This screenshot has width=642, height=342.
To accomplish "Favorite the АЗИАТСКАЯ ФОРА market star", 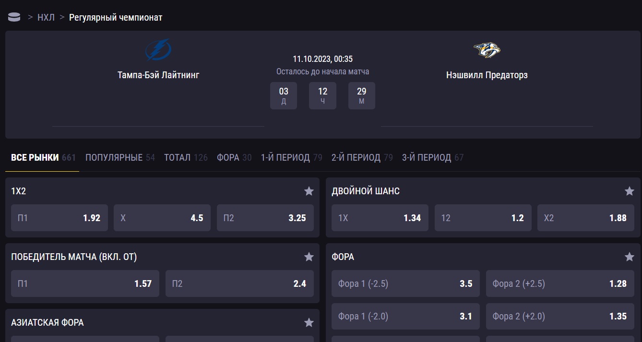I will (309, 322).
